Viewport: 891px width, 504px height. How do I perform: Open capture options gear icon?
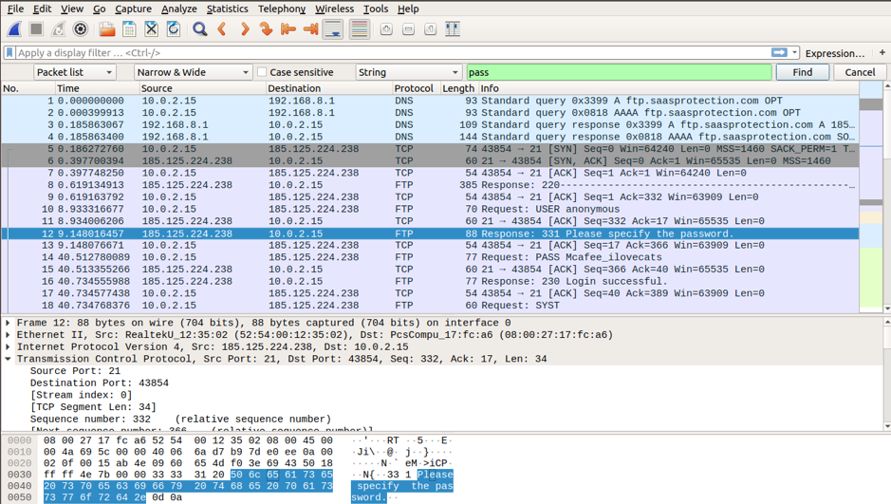[x=81, y=29]
